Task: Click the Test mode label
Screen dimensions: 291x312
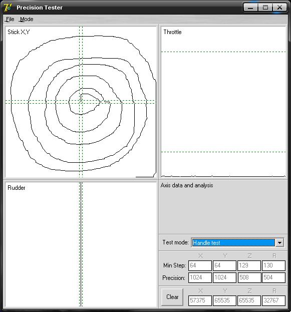Action: coord(175,242)
